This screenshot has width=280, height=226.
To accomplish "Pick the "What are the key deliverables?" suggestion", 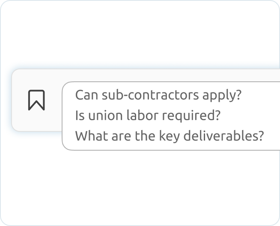I will (170, 136).
